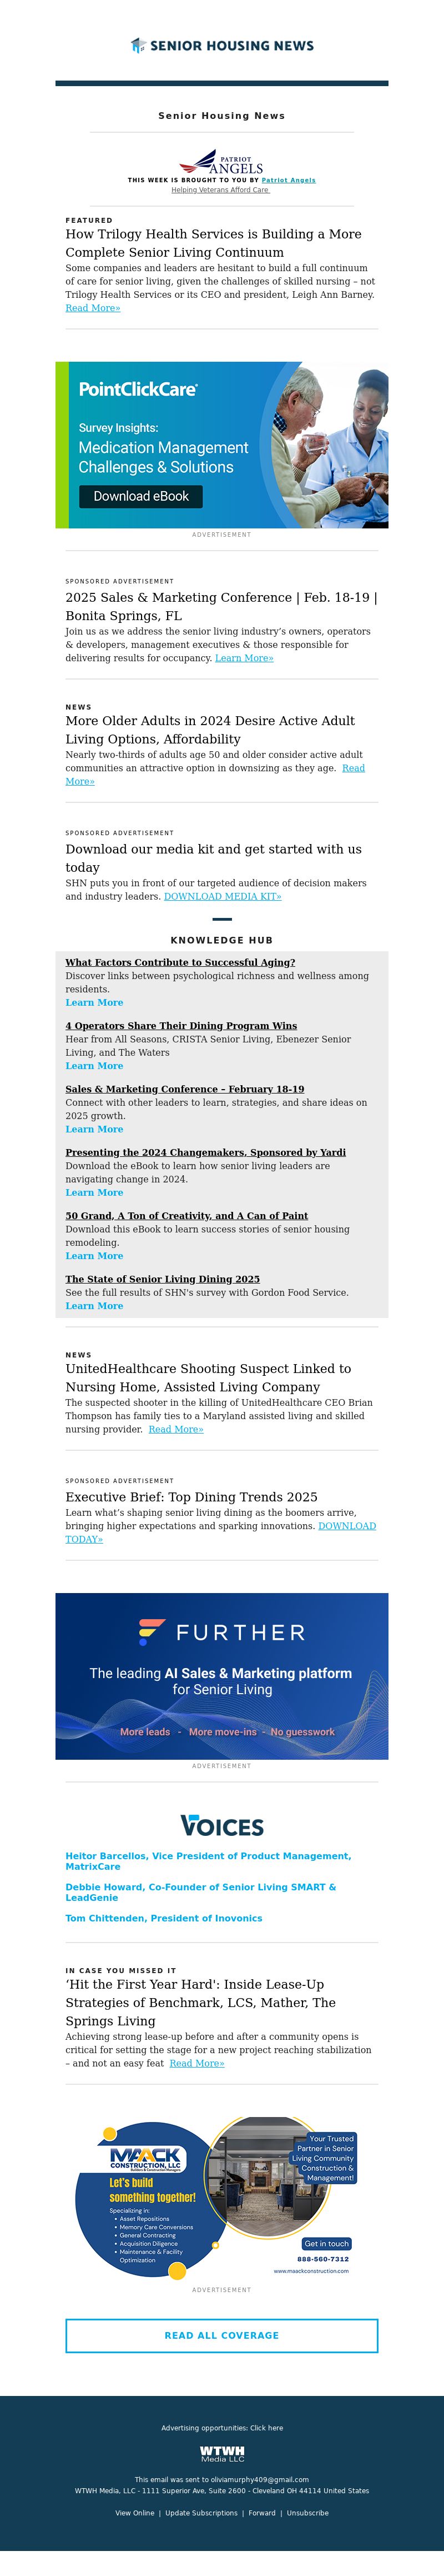The width and height of the screenshot is (444, 2576).
Task: Click the Further logo in the banner ad
Action: 221,1632
